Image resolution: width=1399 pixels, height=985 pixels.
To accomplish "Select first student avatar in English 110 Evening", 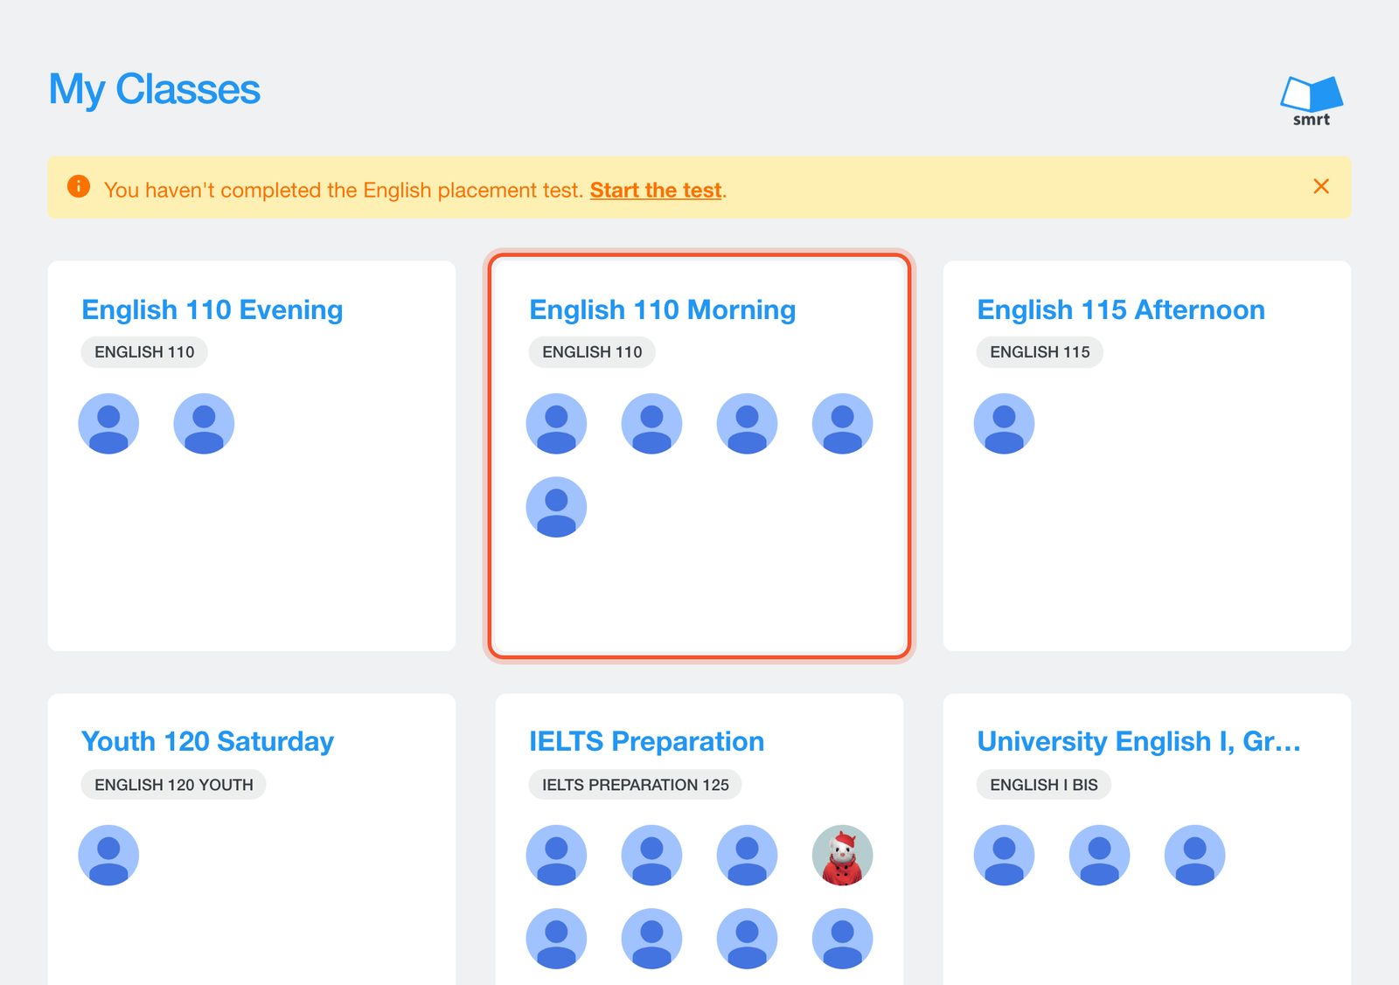I will [108, 424].
